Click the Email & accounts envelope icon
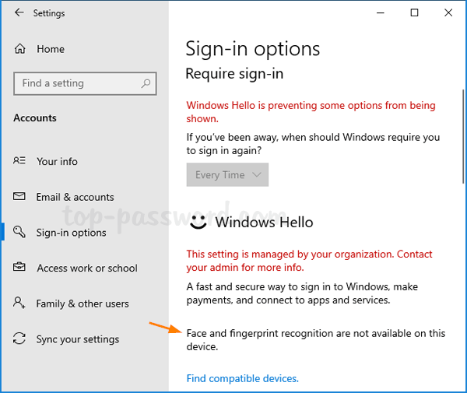 pyautogui.click(x=19, y=196)
